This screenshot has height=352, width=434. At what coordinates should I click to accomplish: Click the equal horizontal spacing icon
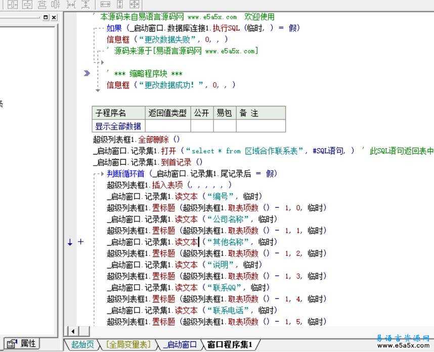click(71, 4)
